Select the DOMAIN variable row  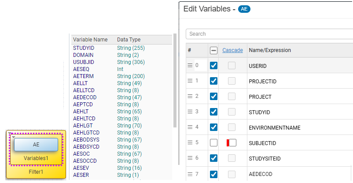click(121, 55)
